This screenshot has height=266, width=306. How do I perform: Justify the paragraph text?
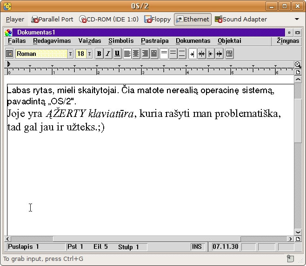pyautogui.click(x=154, y=54)
